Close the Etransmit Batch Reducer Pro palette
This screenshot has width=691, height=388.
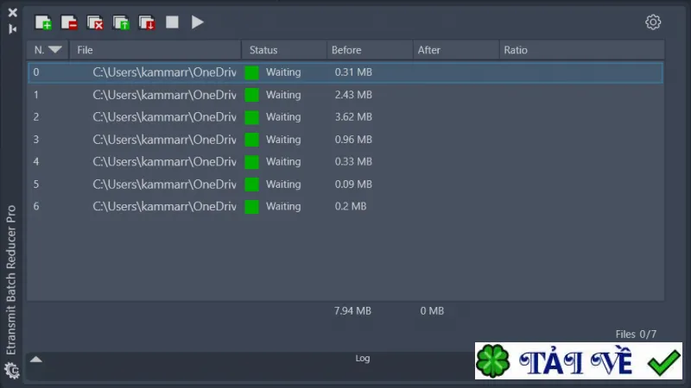click(x=13, y=12)
